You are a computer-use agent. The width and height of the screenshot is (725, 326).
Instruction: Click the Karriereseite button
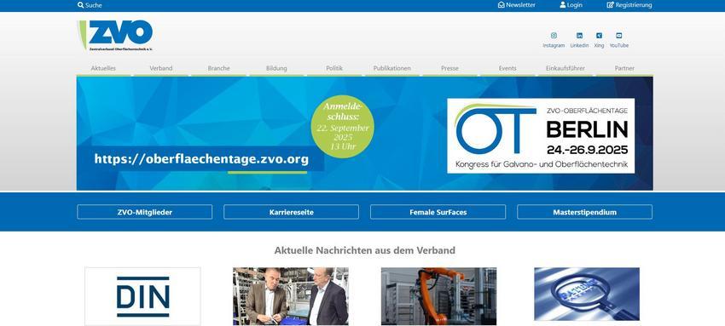(292, 212)
